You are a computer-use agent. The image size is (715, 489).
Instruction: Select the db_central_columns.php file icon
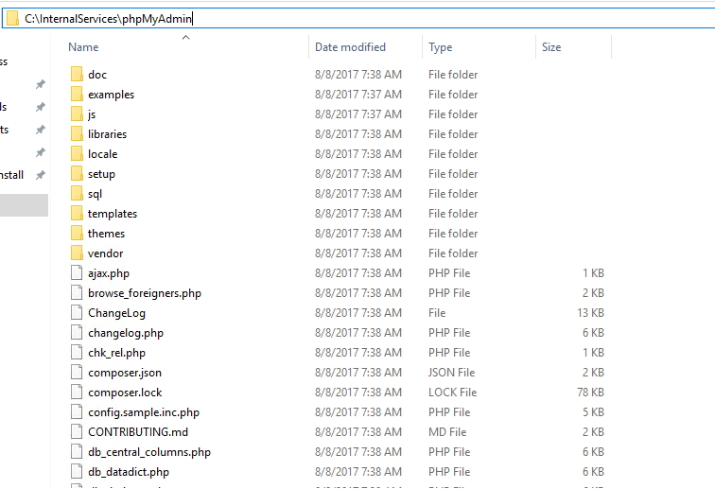77,451
